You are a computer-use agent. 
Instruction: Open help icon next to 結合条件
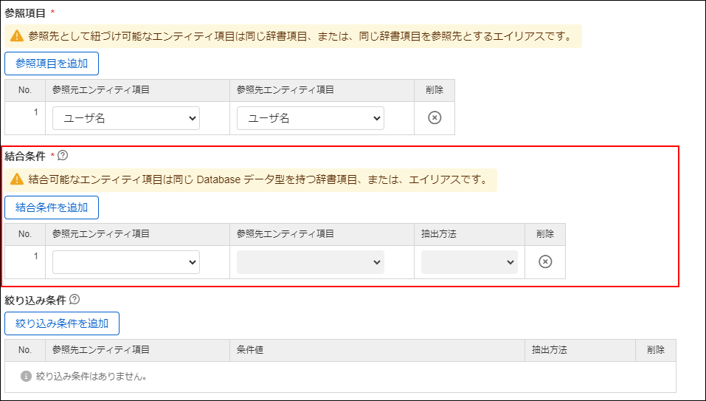click(x=63, y=155)
